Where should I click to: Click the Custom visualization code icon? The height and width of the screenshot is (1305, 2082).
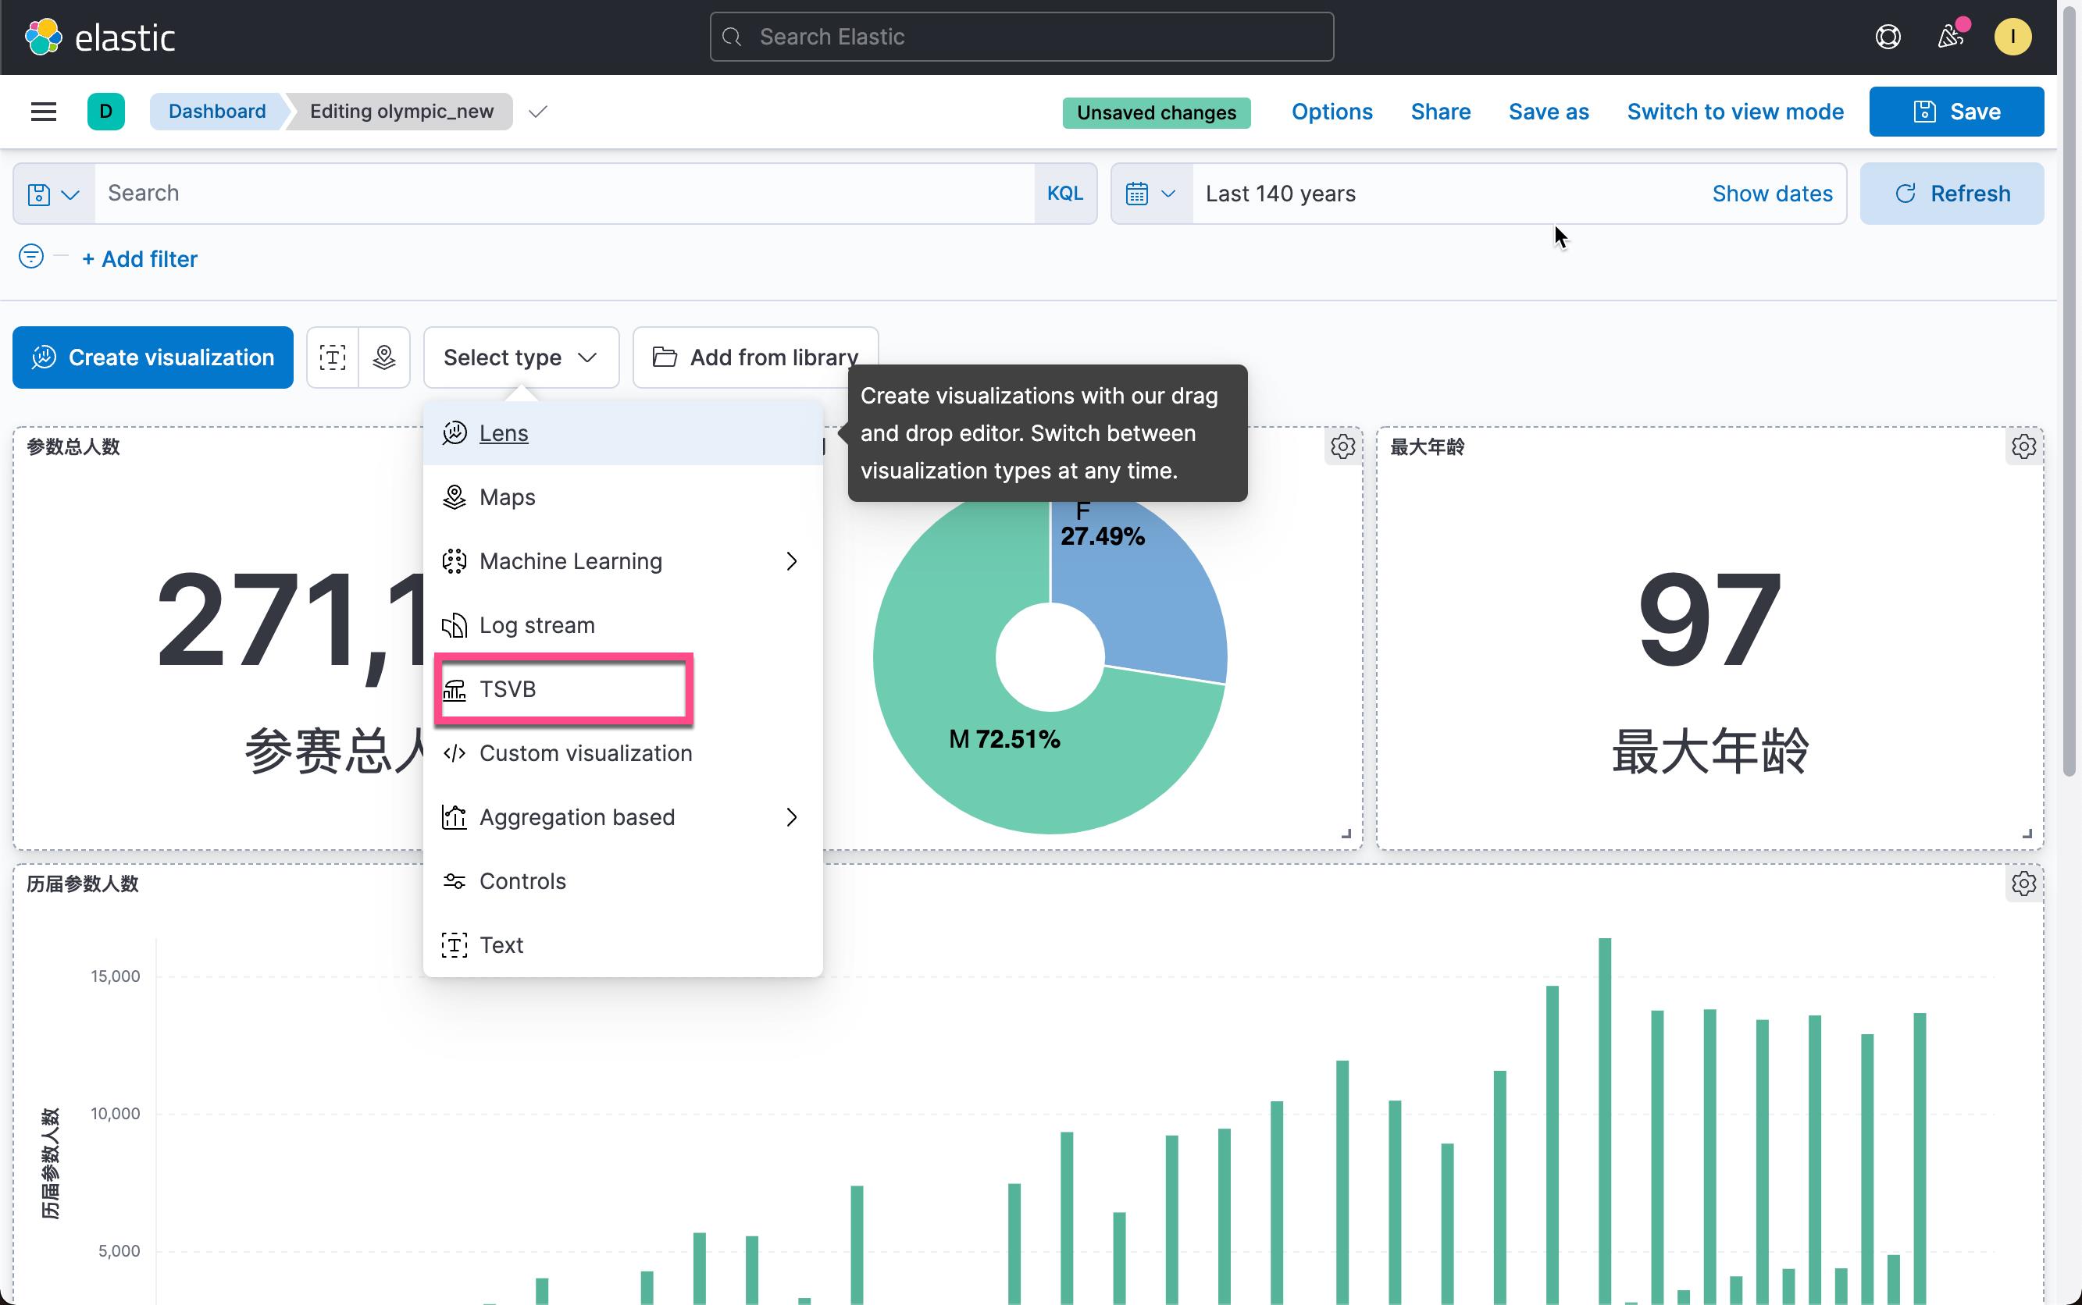coord(455,752)
